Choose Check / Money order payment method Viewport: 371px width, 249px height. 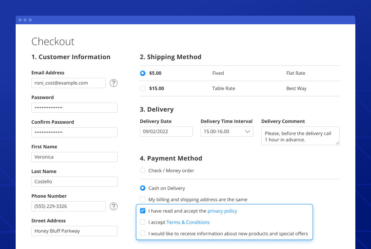coord(143,170)
